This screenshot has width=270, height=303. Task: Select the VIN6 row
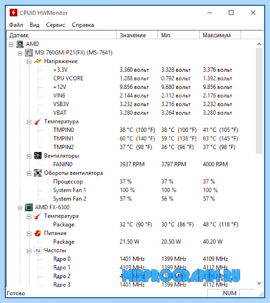pos(59,96)
